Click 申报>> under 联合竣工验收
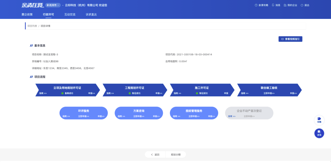Screen dimensions: 331x162 click(293, 93)
